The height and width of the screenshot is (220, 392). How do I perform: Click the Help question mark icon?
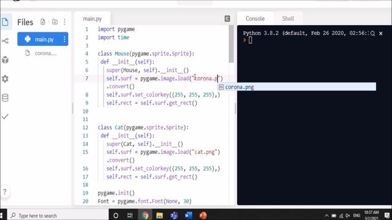[x=5, y=191]
